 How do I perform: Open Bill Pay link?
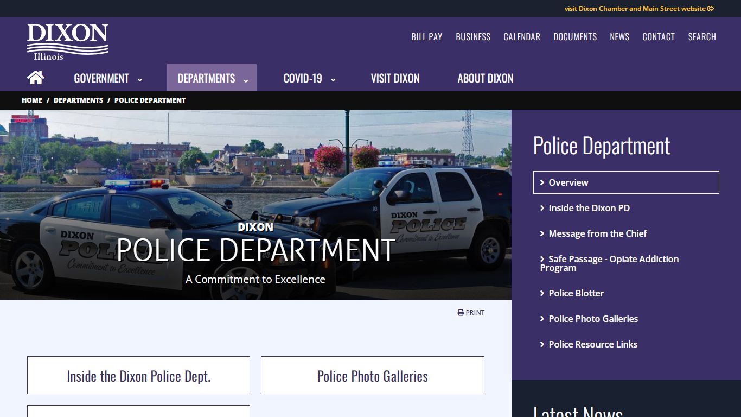point(427,37)
